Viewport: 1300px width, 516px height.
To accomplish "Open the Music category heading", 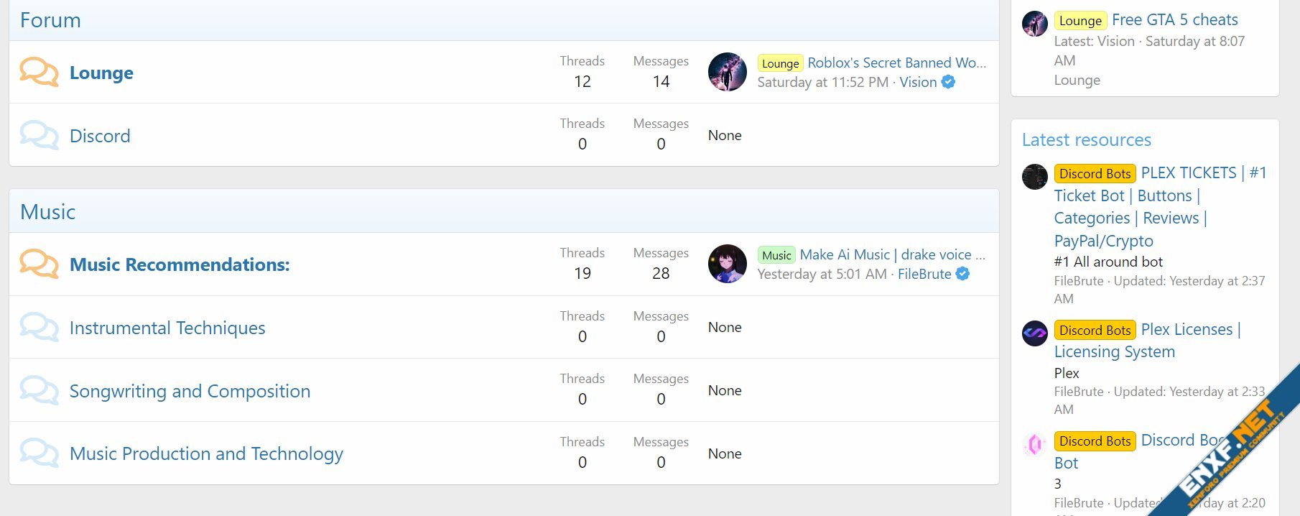I will click(48, 212).
